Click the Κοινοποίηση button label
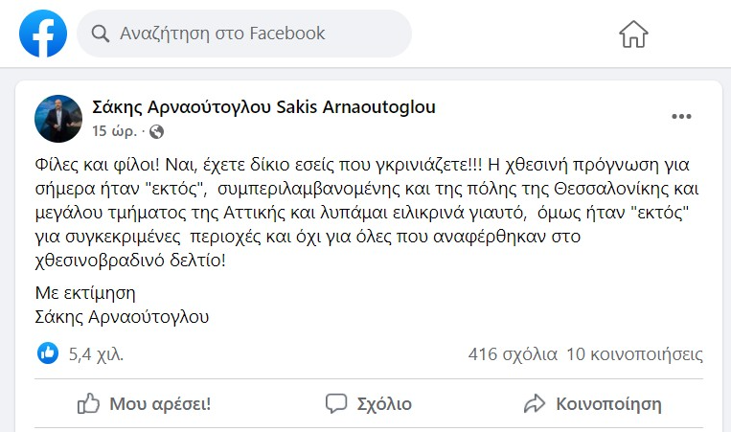This screenshot has height=432, width=731. click(609, 404)
